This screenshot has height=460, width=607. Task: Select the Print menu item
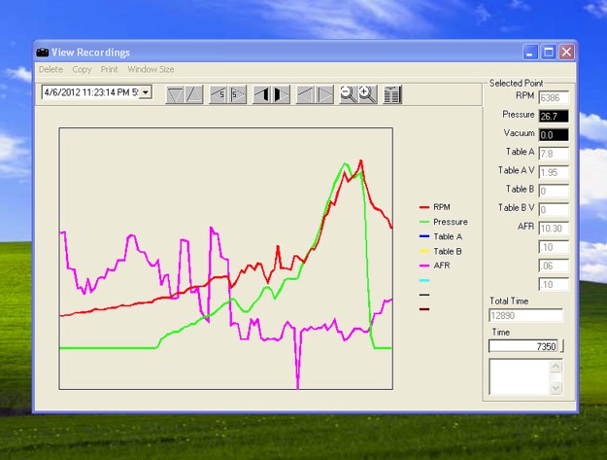110,70
